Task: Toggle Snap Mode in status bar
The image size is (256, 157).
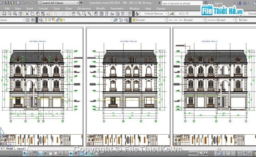Action: pyautogui.click(x=30, y=153)
